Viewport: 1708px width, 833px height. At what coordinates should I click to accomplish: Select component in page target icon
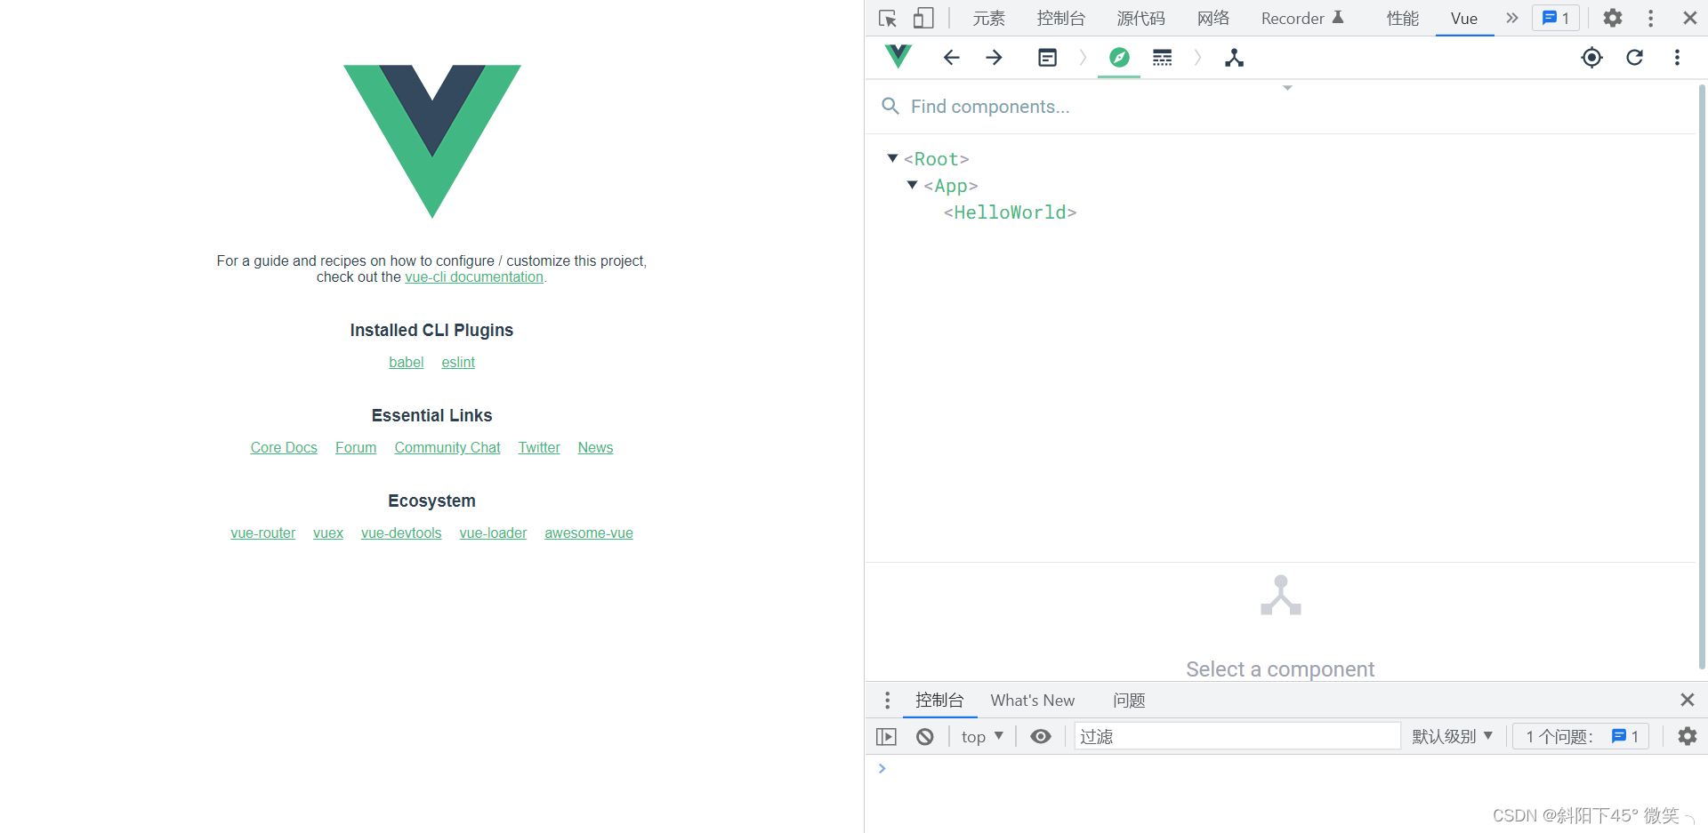pyautogui.click(x=1591, y=58)
